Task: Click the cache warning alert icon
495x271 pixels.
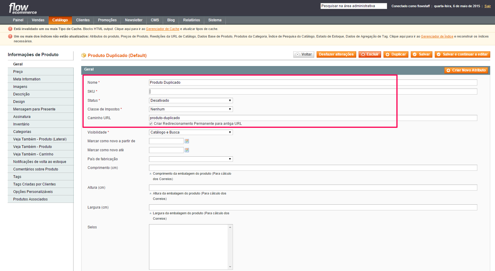Action: (10, 29)
